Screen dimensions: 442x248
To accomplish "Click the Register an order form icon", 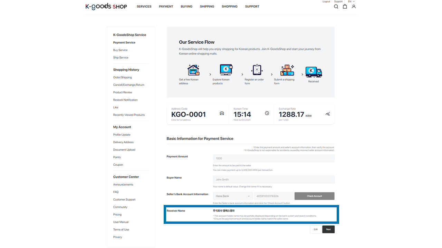I will (257, 70).
